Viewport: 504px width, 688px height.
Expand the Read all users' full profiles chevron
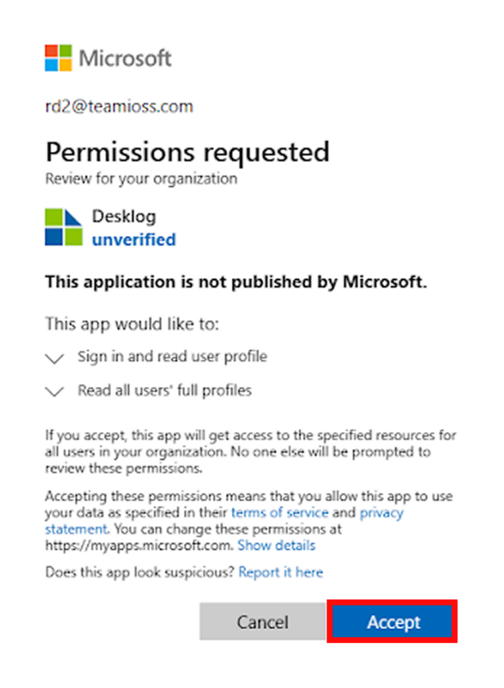tap(55, 392)
